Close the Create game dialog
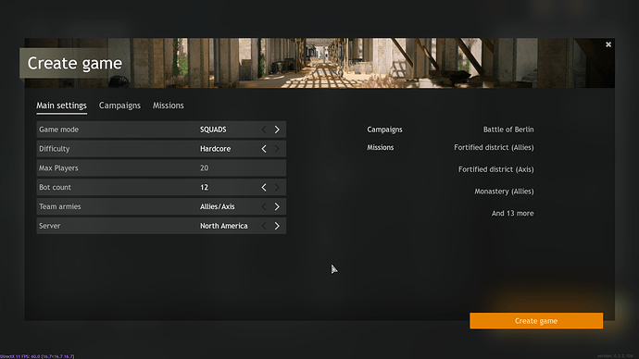639x359 pixels. 608,44
